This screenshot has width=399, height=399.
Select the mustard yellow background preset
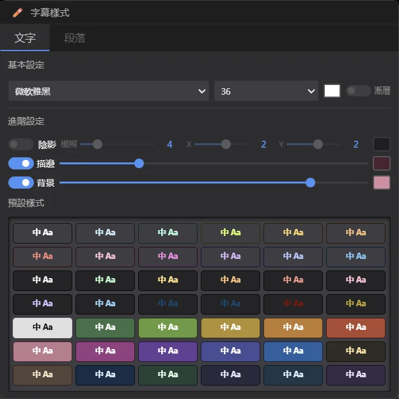coord(230,327)
